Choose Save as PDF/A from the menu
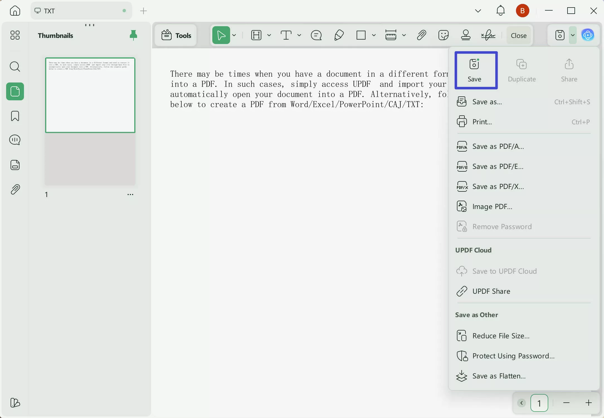604x418 pixels. (x=498, y=146)
